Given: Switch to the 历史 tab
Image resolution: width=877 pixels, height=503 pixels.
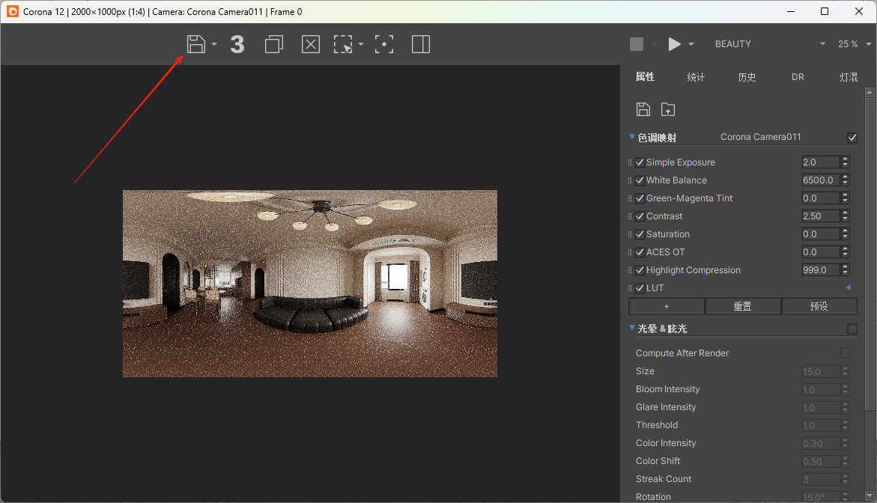Looking at the screenshot, I should pos(747,77).
